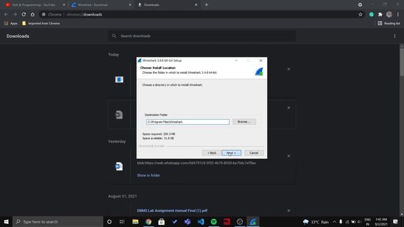Click the Search downloads field

tap(202, 36)
